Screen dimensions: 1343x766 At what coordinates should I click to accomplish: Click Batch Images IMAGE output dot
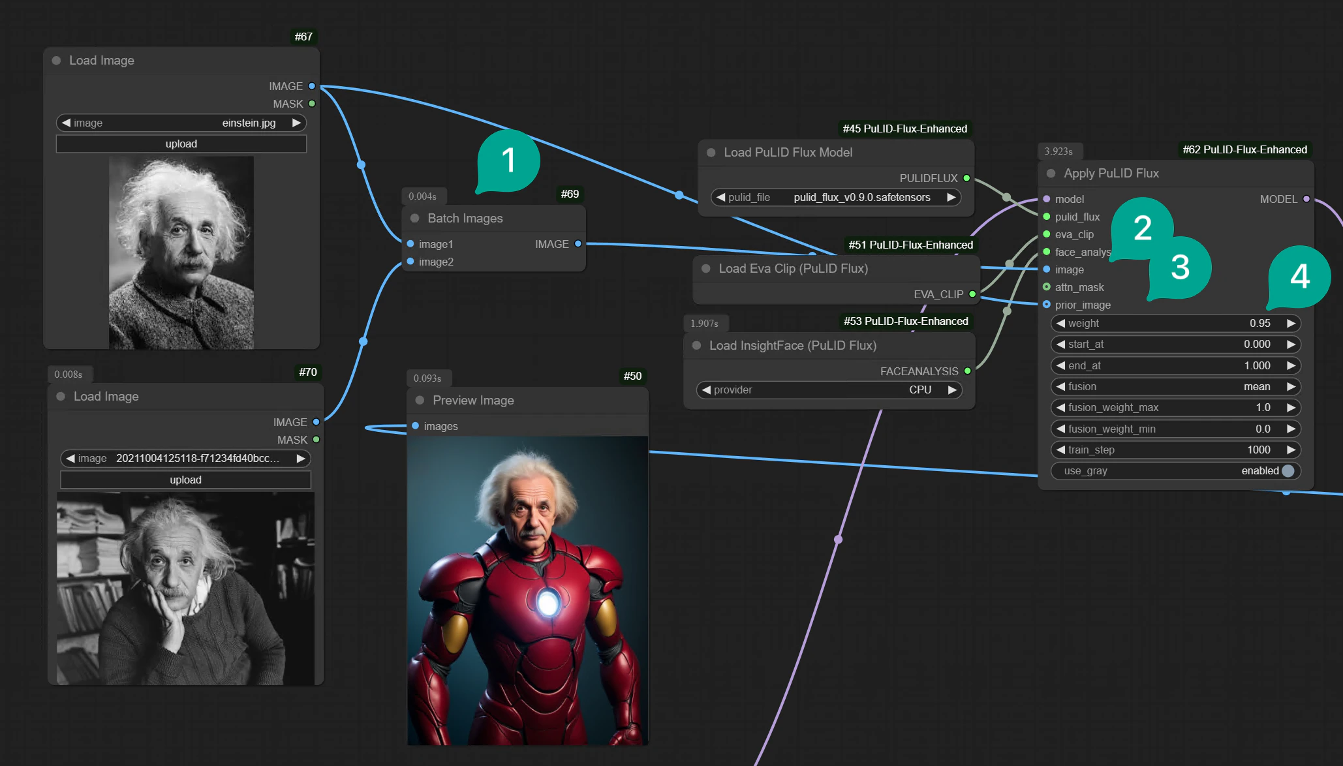[578, 244]
